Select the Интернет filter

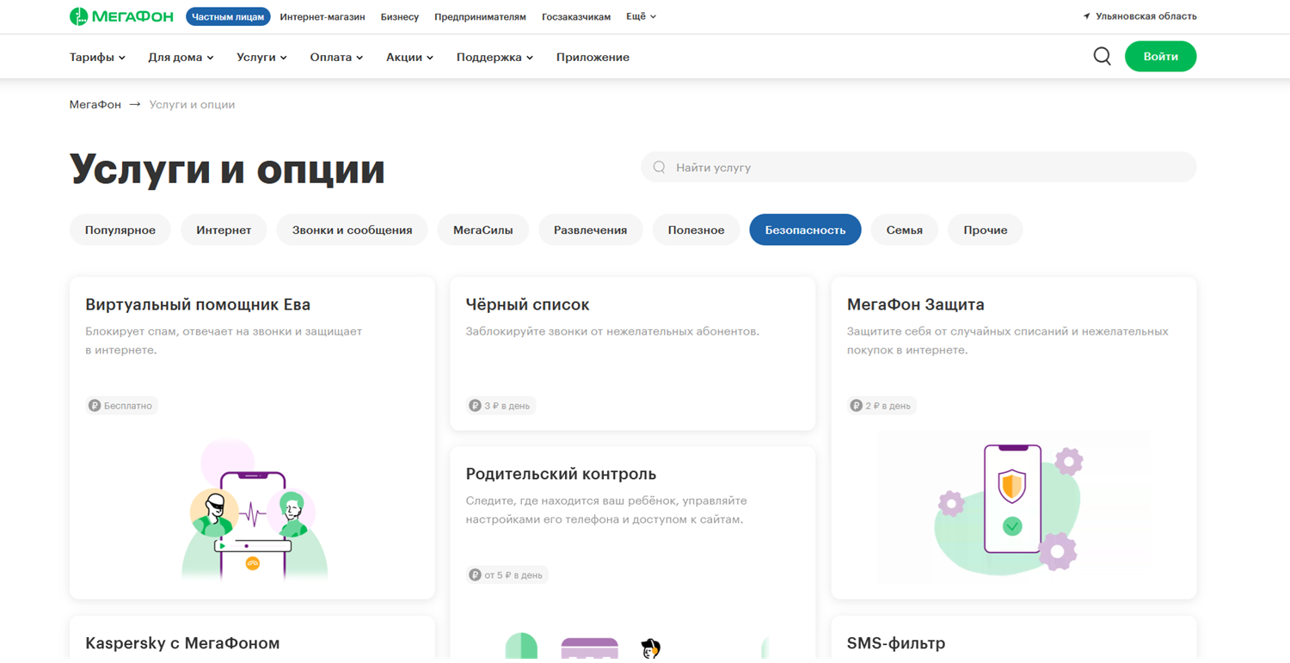coord(224,230)
